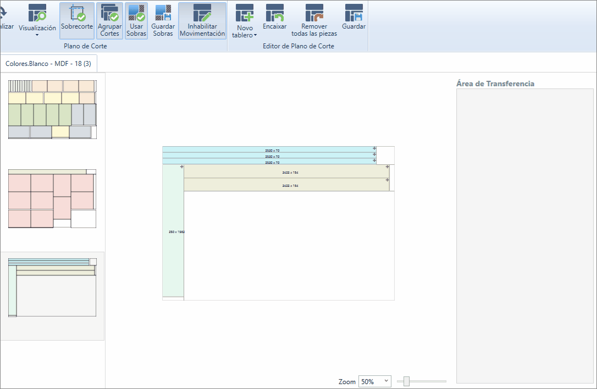Open the second thumbnail with pink pieces
The width and height of the screenshot is (597, 389).
pos(52,199)
